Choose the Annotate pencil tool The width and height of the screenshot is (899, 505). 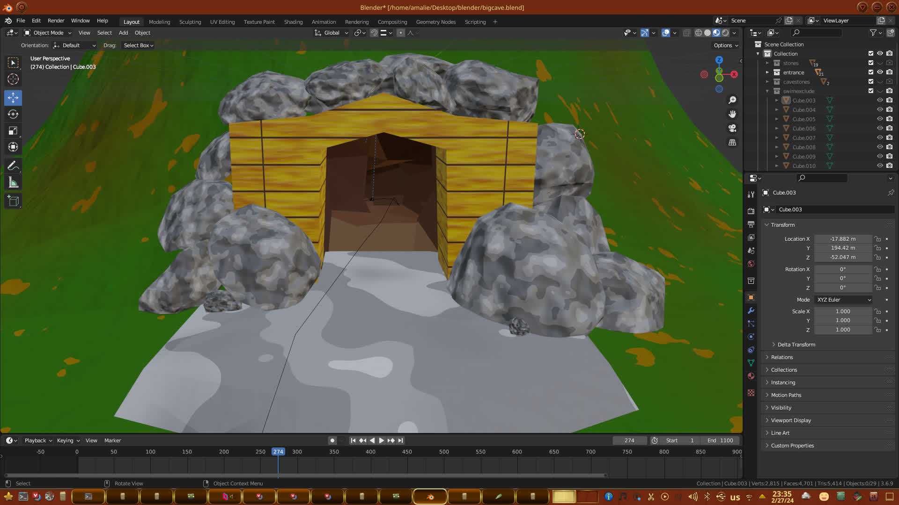(x=13, y=166)
